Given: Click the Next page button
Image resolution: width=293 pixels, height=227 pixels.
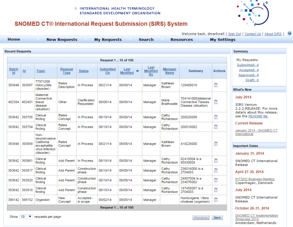Looking at the screenshot, I should (x=217, y=218).
